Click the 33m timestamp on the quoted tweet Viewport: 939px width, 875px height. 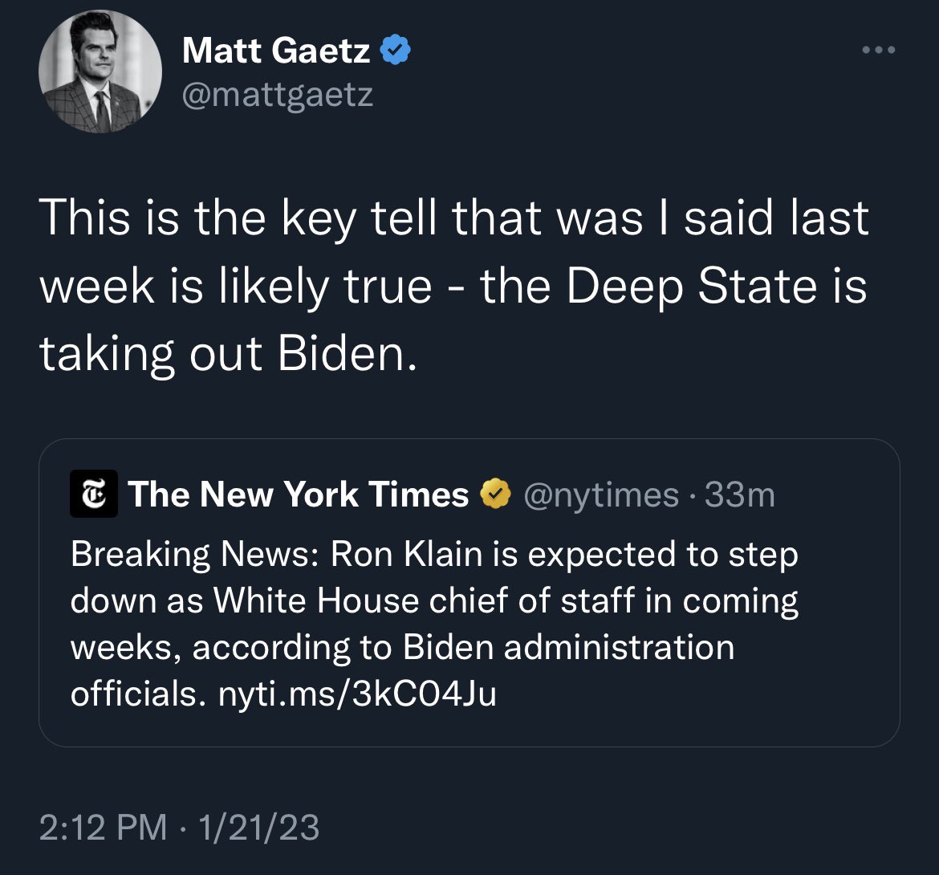740,494
